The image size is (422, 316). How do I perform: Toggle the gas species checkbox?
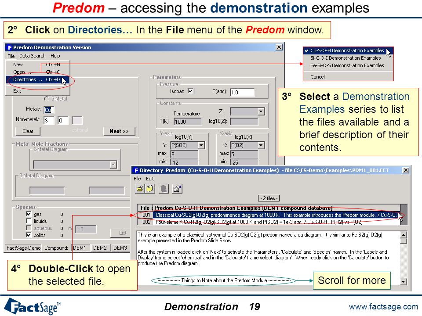(x=29, y=214)
